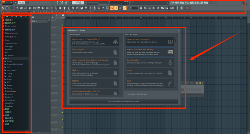
Task: Select the Rock template
Action: tap(150, 83)
